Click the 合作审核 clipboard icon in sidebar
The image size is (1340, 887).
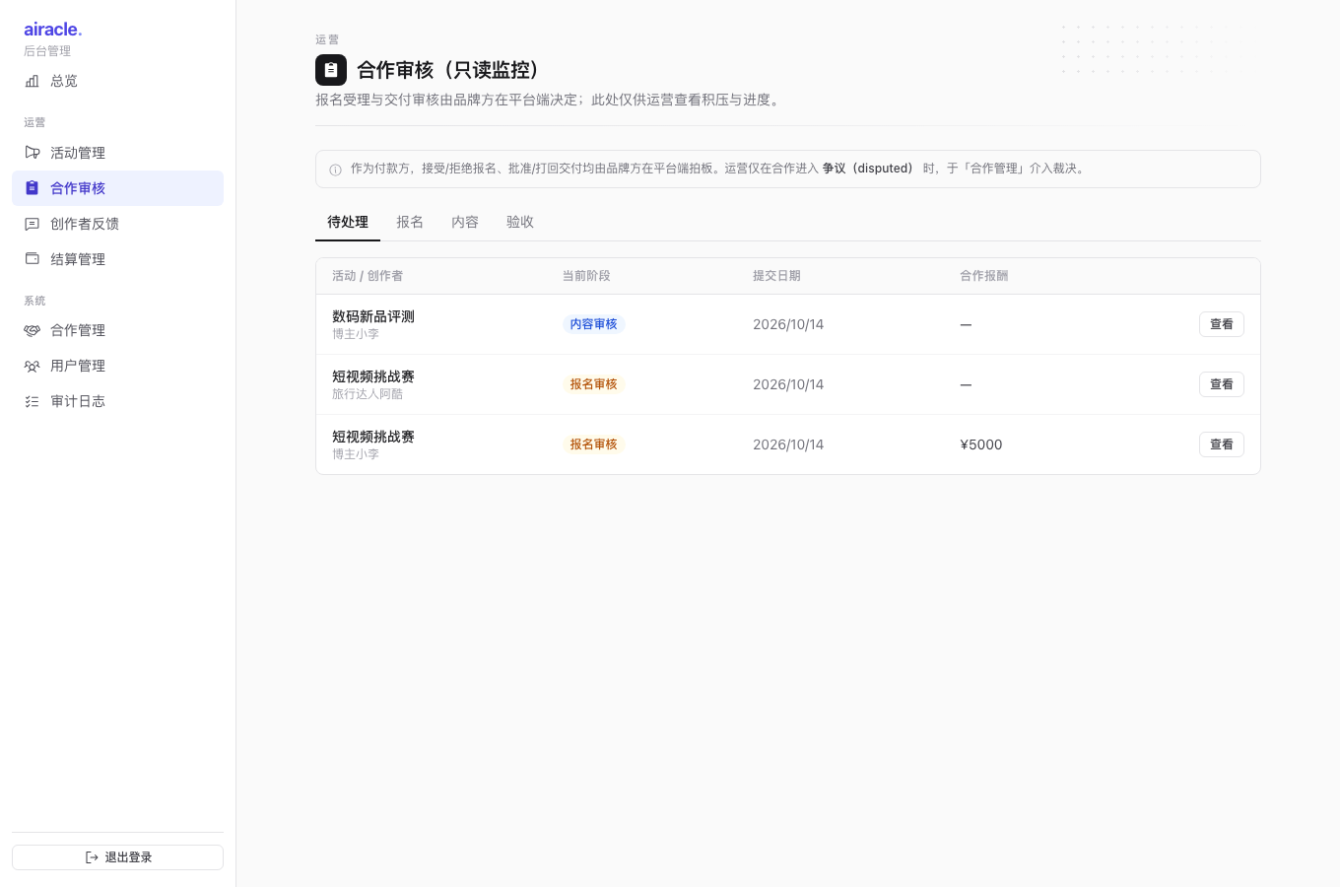pyautogui.click(x=32, y=188)
